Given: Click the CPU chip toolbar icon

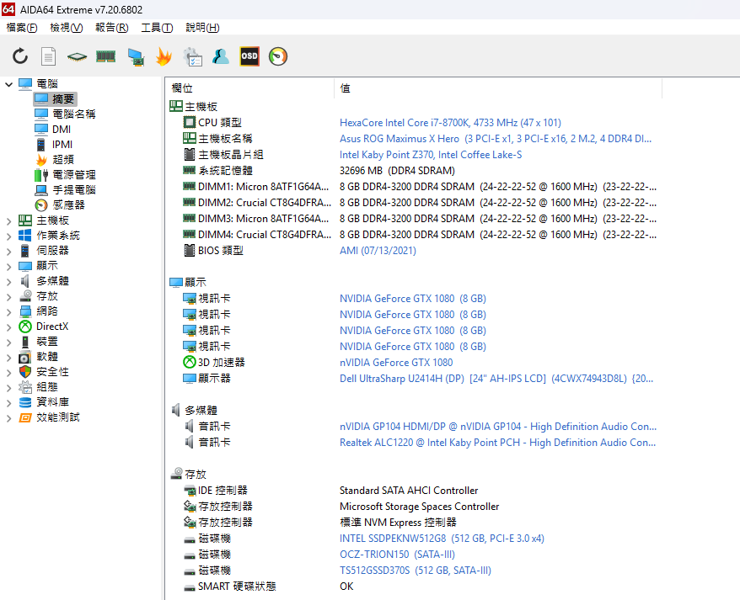Looking at the screenshot, I should (x=77, y=56).
